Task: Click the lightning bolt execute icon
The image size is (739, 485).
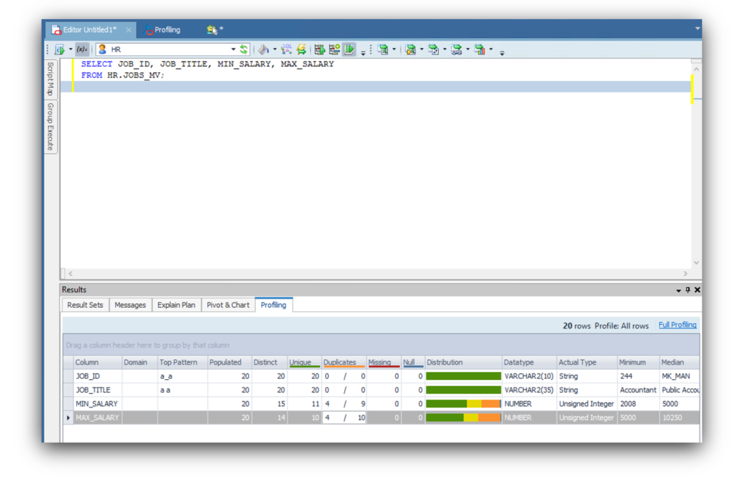Action: (x=301, y=49)
